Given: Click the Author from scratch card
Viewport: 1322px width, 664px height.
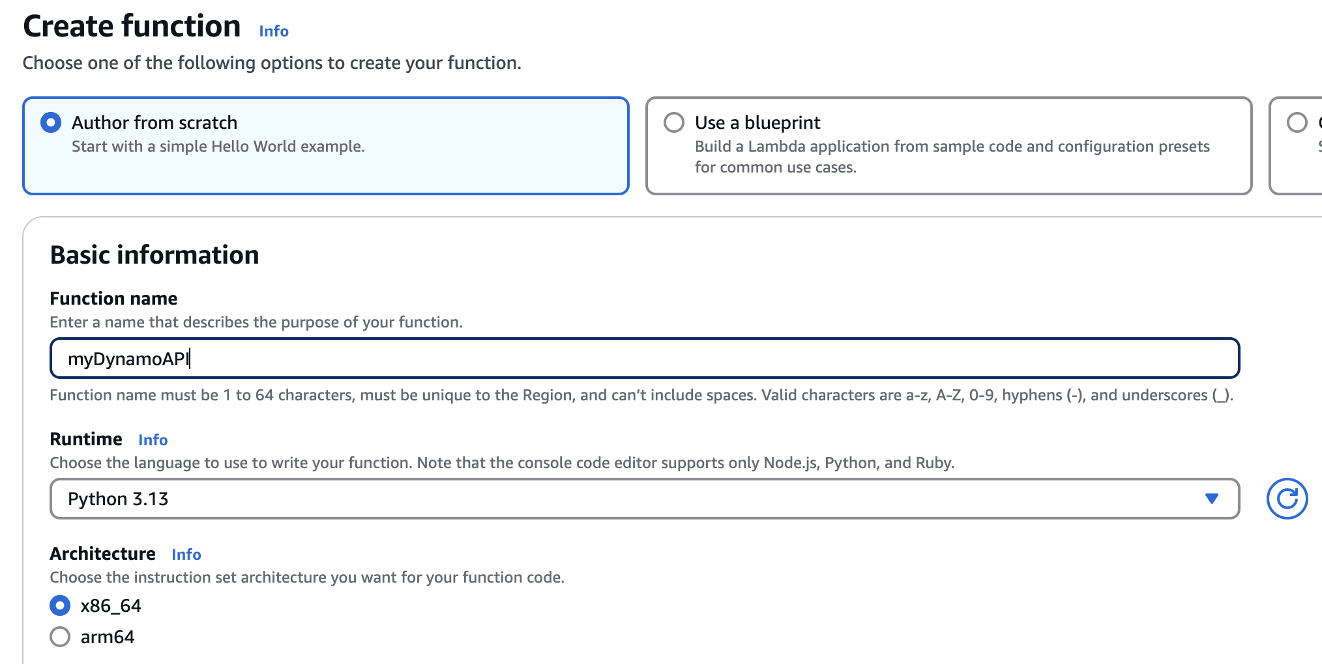Looking at the screenshot, I should [x=326, y=146].
